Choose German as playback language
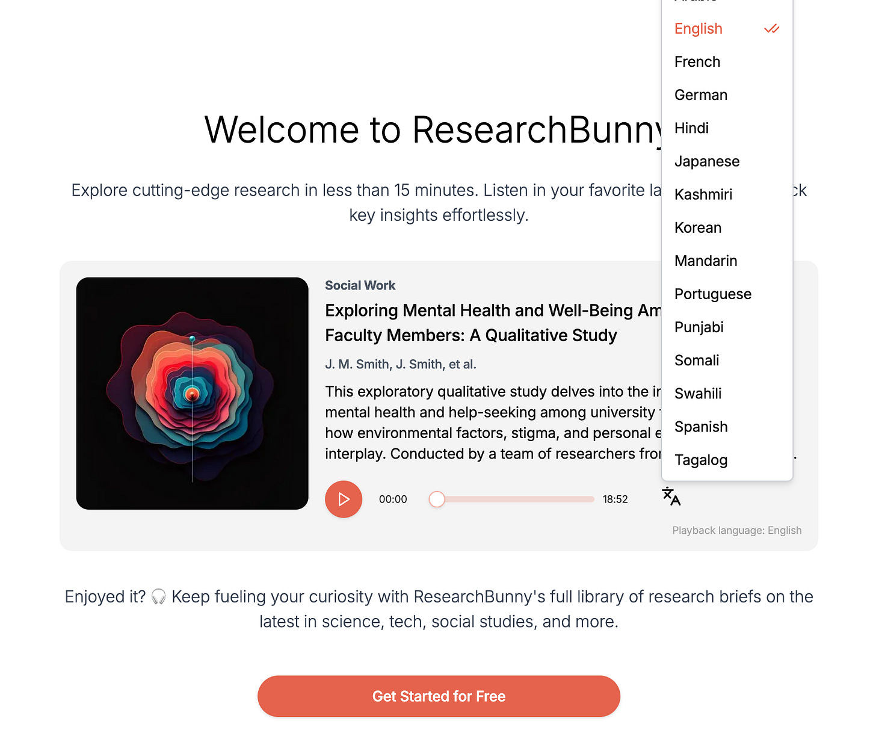 point(727,95)
